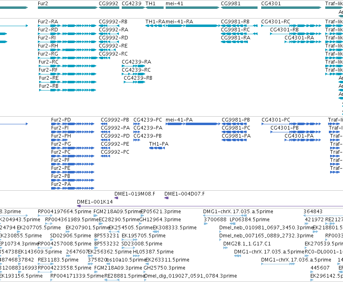Image resolution: width=343 pixels, height=282 pixels.
Task: Select the Fur2 gene span feature
Action: coord(68,8)
